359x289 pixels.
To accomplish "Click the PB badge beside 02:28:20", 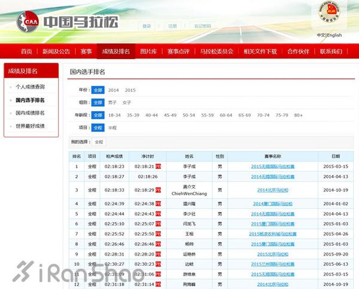I will (x=158, y=254).
